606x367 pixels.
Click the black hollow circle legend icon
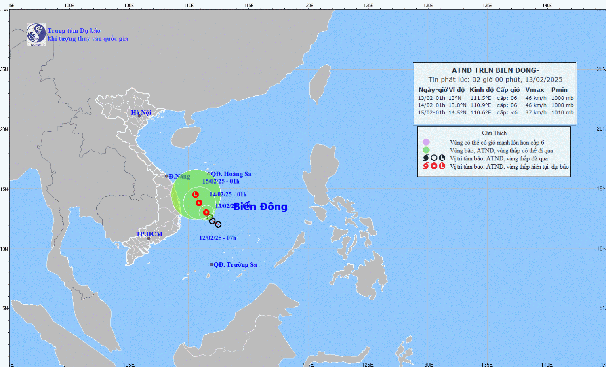click(x=434, y=158)
